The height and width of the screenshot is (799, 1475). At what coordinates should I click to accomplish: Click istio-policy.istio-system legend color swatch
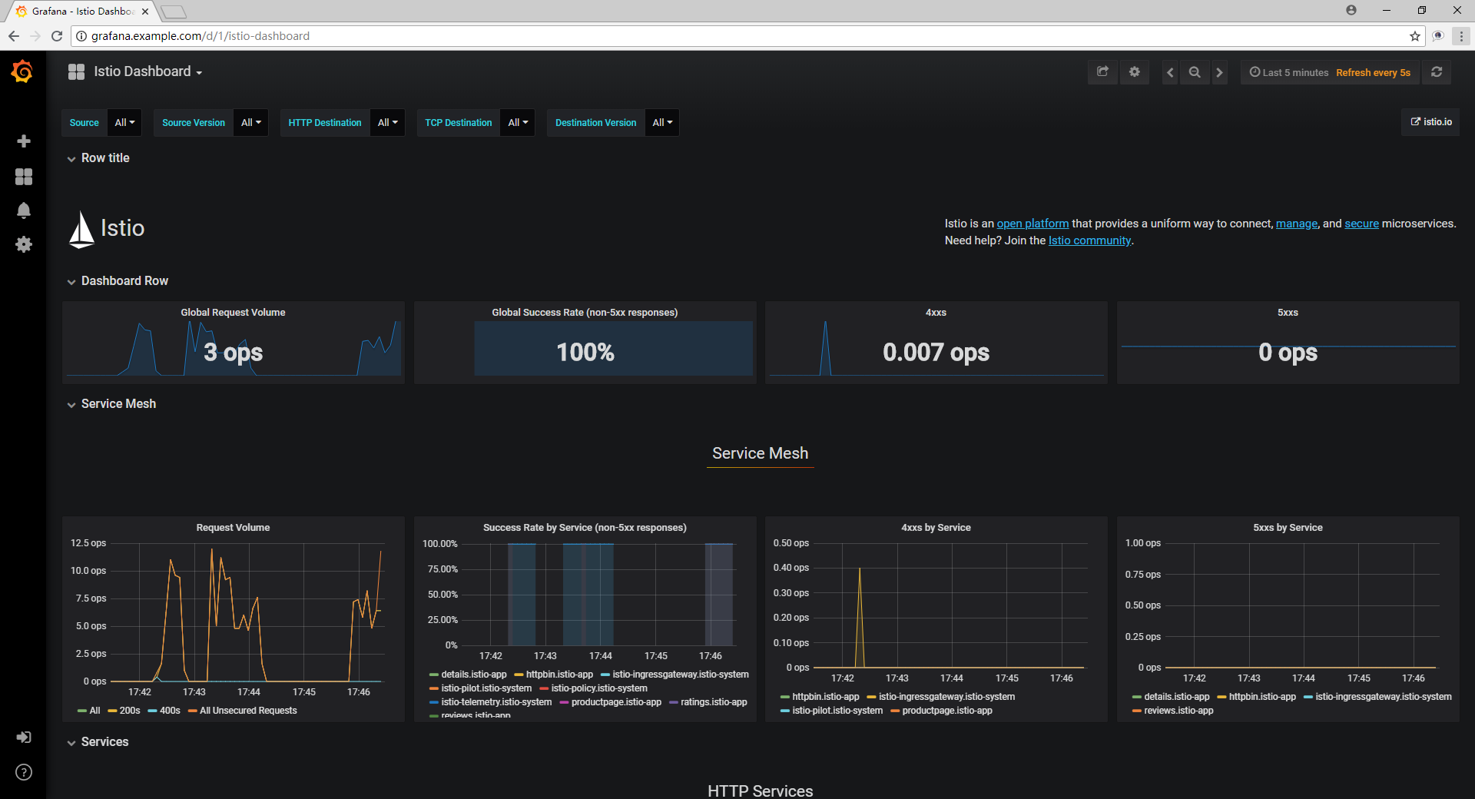(544, 689)
